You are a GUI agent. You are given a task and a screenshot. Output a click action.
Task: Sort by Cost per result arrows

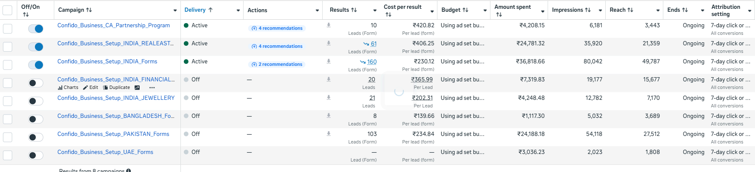pos(388,14)
